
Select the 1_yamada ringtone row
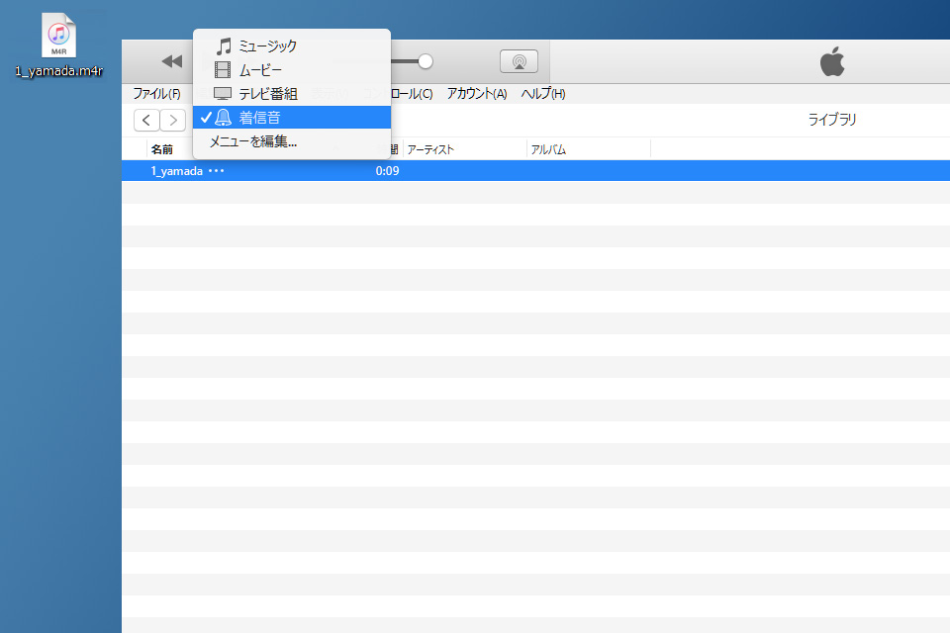click(535, 171)
